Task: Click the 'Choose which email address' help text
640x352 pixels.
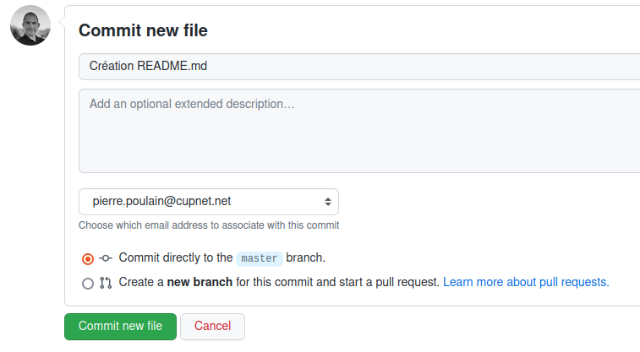Action: (x=209, y=225)
